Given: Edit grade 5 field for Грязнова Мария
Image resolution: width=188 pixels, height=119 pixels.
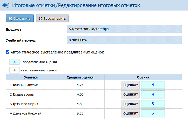Looking at the screenshot, I should coord(153,104).
